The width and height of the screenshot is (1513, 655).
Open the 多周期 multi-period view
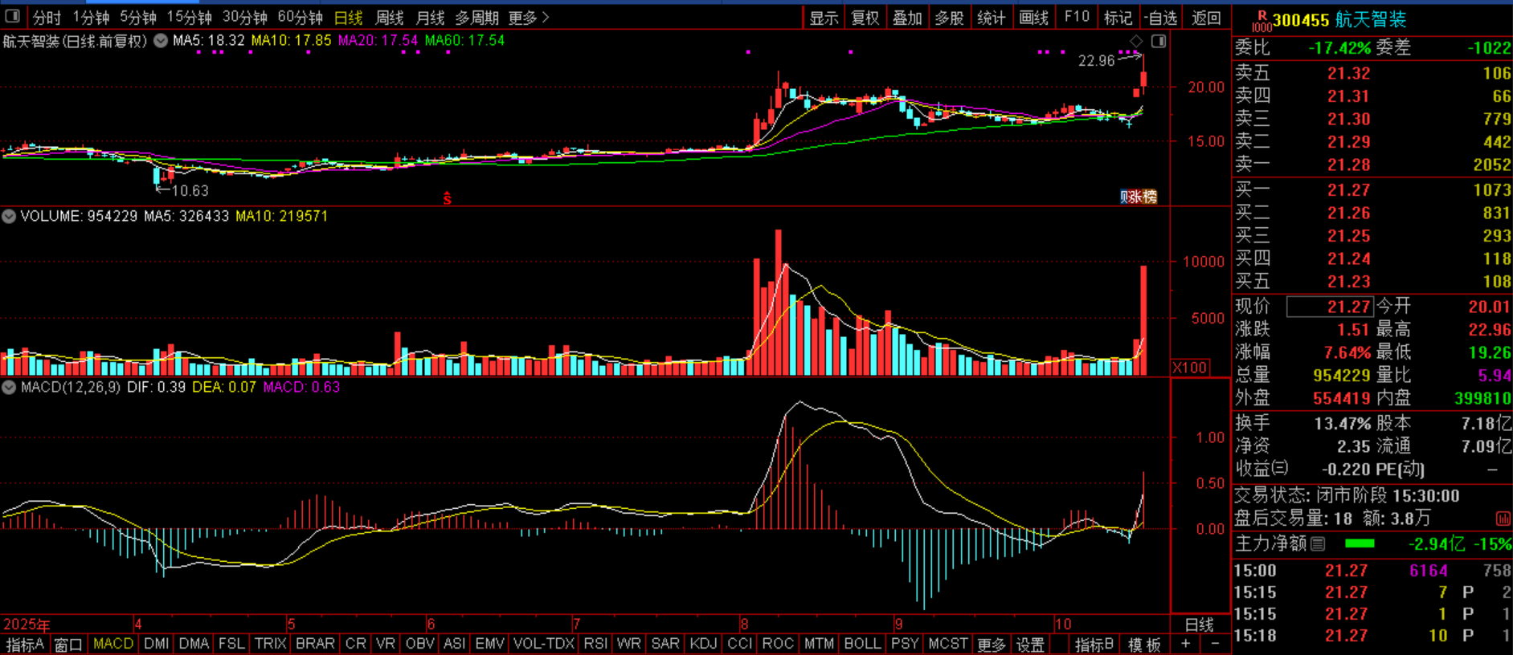(476, 17)
